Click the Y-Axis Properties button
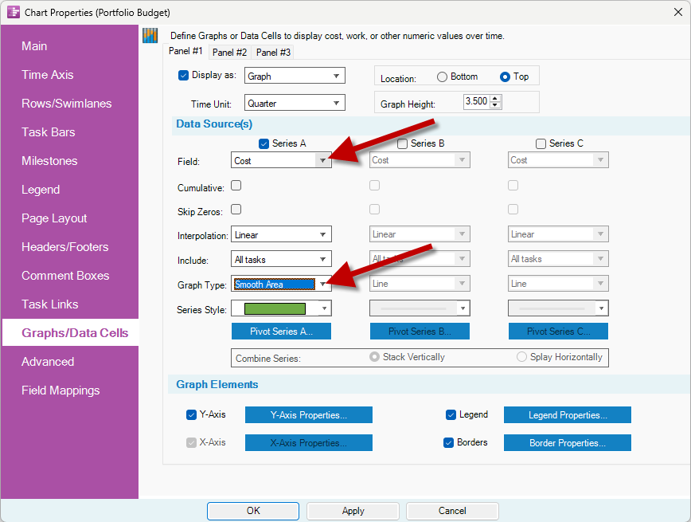Screen dimensions: 691x522 point(309,415)
